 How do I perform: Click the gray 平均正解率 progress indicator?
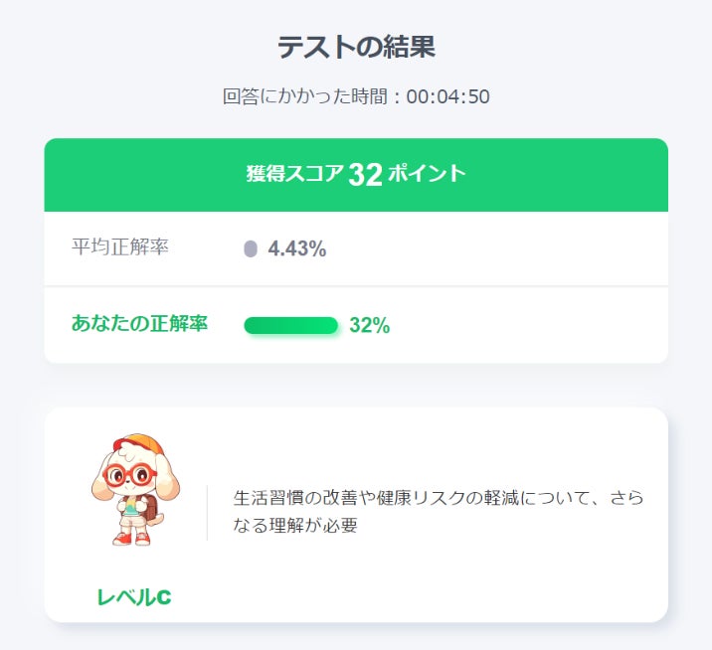point(251,248)
